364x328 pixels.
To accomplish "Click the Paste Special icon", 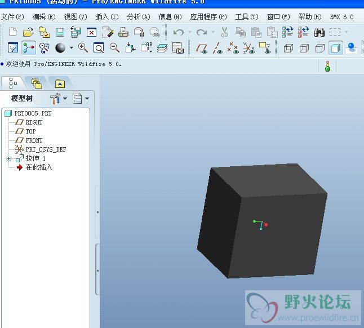I will tap(272, 32).
